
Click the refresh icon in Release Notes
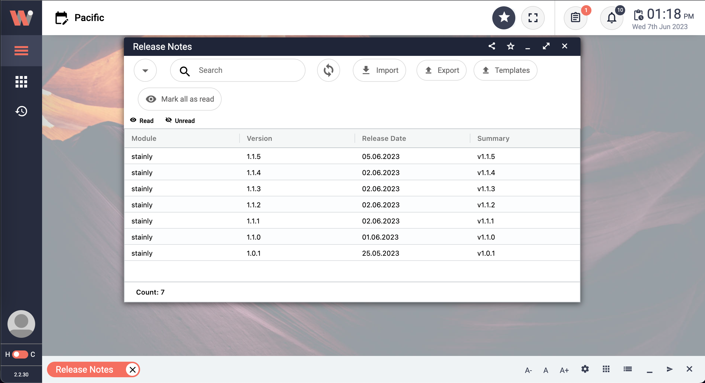(328, 70)
